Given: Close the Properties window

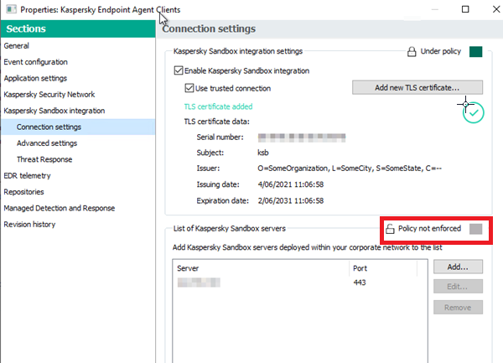Looking at the screenshot, I should point(496,9).
